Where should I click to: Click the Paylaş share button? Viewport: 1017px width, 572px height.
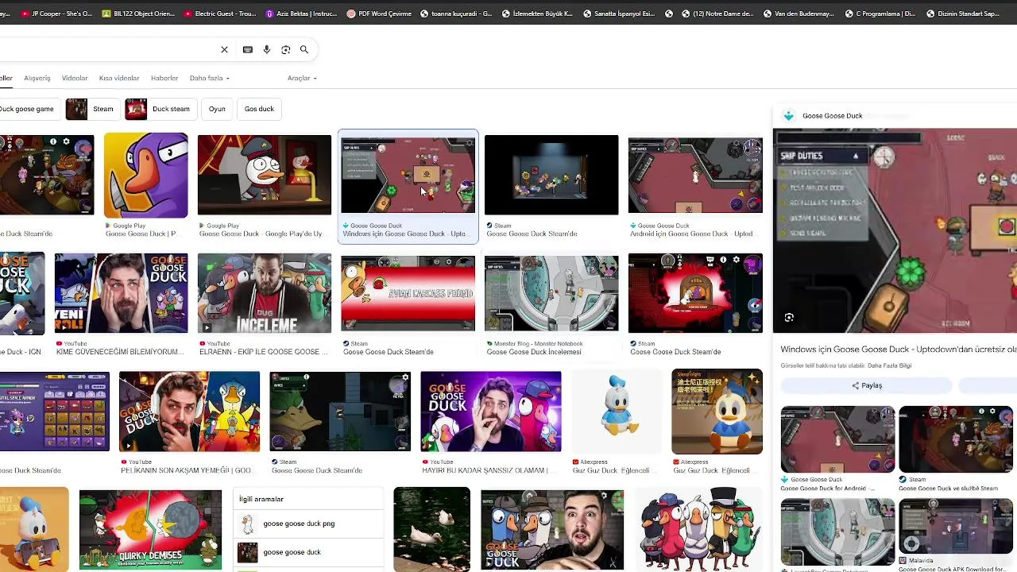867,385
